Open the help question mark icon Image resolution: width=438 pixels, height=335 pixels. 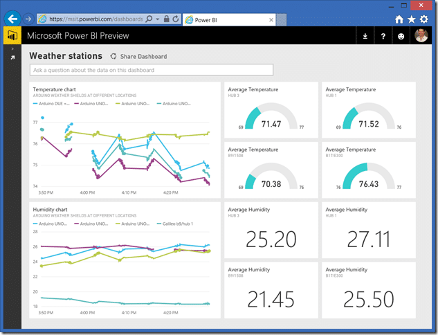pos(383,36)
